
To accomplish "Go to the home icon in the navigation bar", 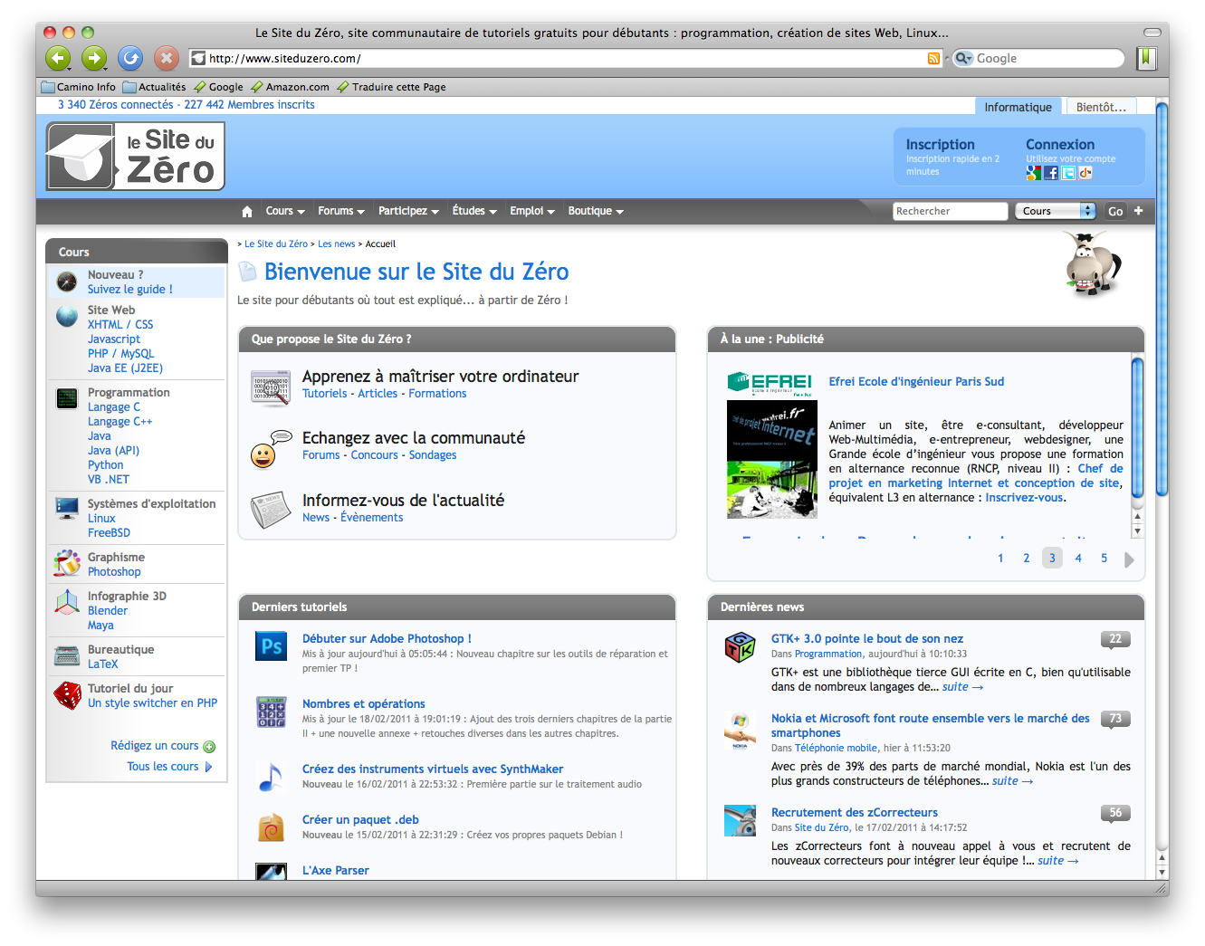I will pyautogui.click(x=247, y=212).
